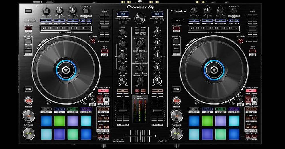Toggle Master Tempo on the left deck
285x149 pixels.
pos(104,51)
